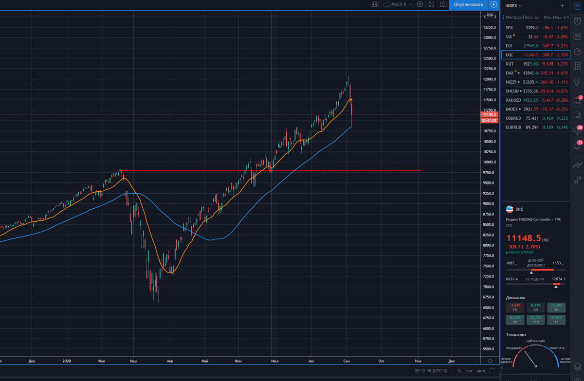Screen dimensions: 584x381
Task: Select EURRUB row in watchlist
Action: [x=535, y=127]
